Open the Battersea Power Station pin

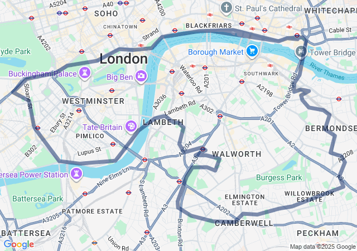click(x=76, y=174)
